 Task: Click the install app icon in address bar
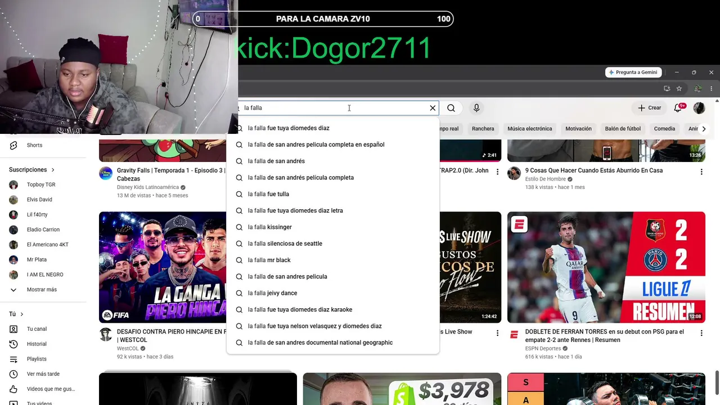pos(667,88)
